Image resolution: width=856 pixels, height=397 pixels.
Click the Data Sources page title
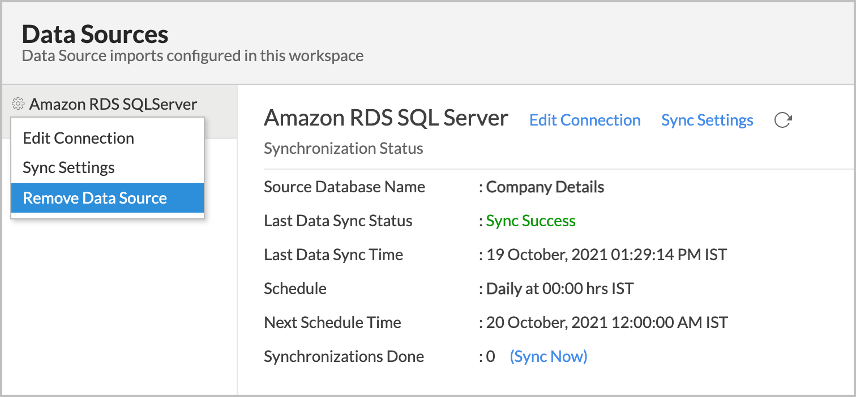95,34
